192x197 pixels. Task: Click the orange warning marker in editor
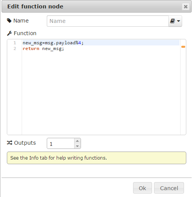183,47
